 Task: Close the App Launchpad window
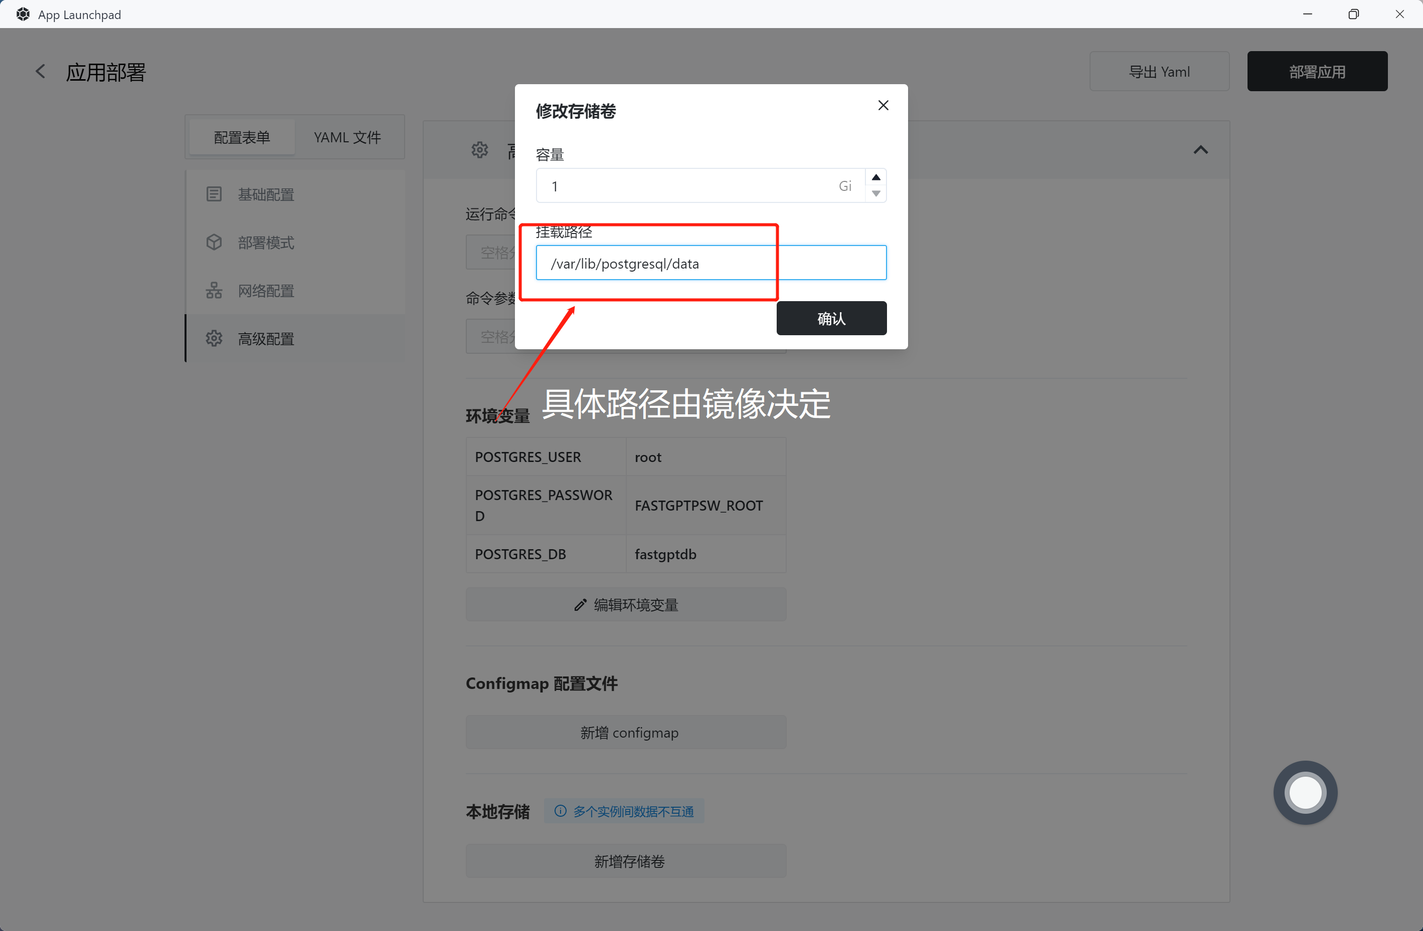1399,15
